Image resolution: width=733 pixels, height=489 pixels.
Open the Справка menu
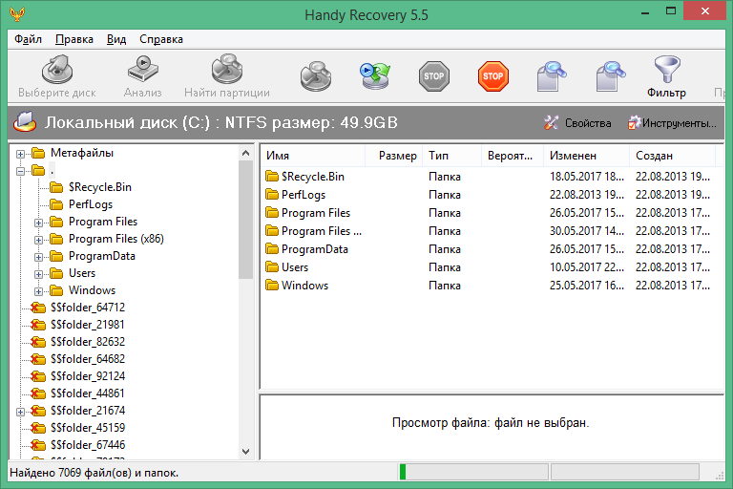click(161, 39)
